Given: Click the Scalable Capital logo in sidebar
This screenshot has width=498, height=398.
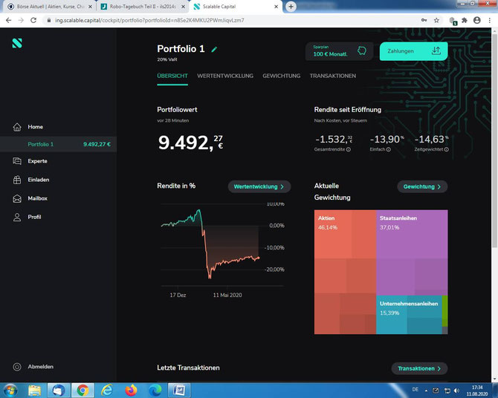Looking at the screenshot, I should pos(17,43).
